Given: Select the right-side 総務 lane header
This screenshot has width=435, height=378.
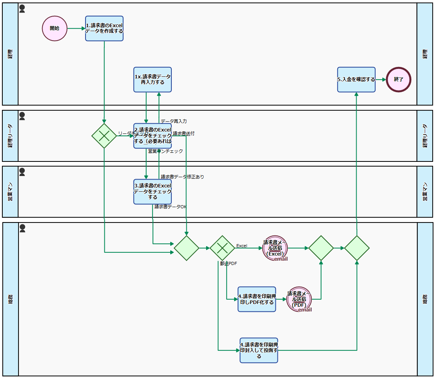Looking at the screenshot, I should tap(425, 299).
